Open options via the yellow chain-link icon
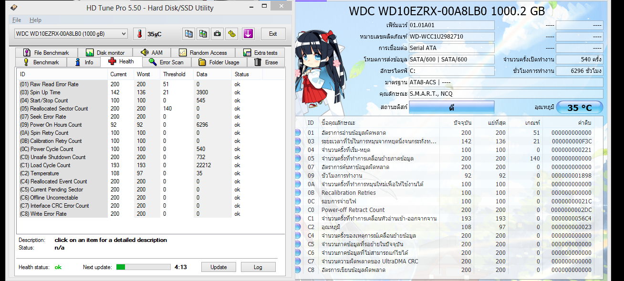The height and width of the screenshot is (281, 624). [232, 34]
